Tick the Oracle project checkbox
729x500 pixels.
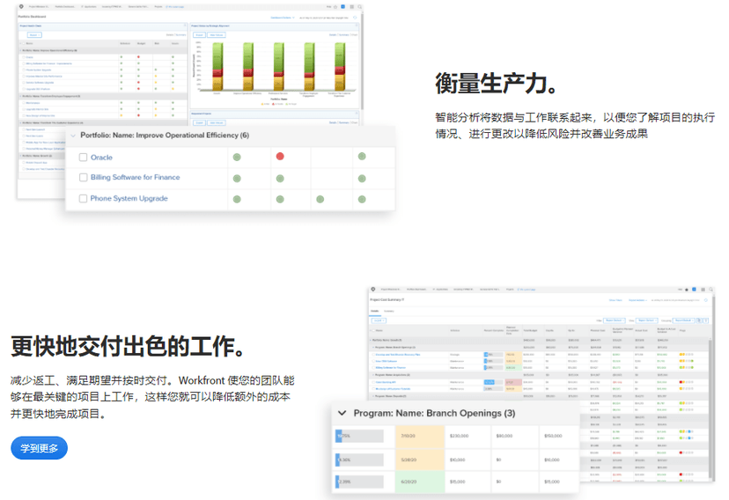tap(83, 158)
